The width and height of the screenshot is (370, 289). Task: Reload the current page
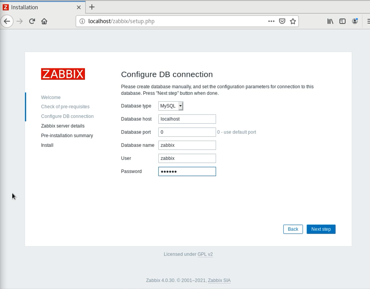tap(32, 21)
